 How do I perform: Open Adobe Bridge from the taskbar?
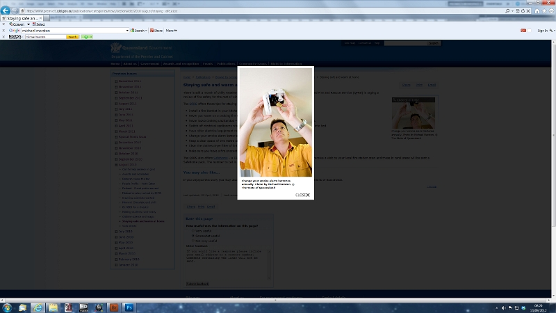tap(114, 307)
